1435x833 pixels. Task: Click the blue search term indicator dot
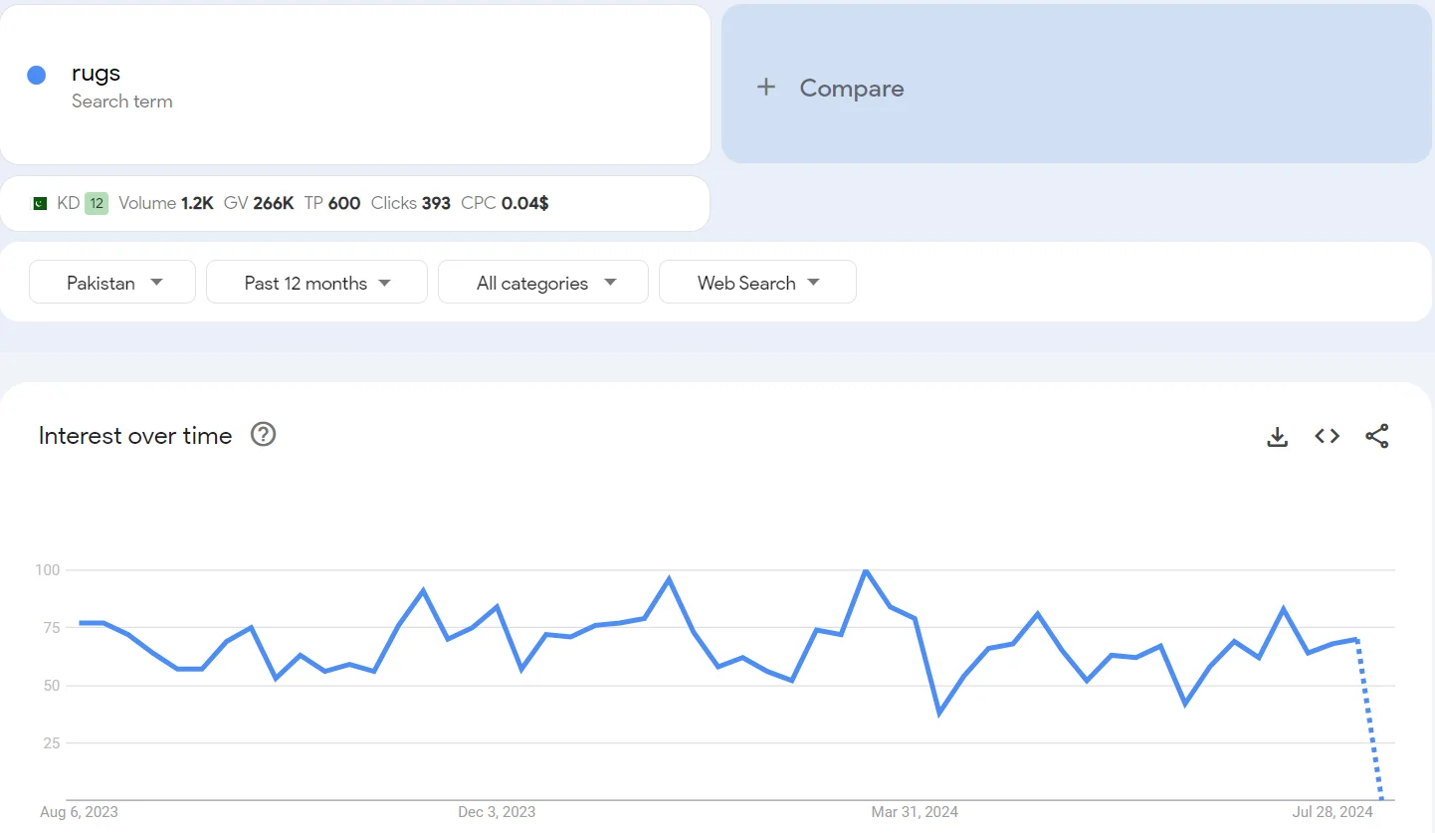coord(36,75)
